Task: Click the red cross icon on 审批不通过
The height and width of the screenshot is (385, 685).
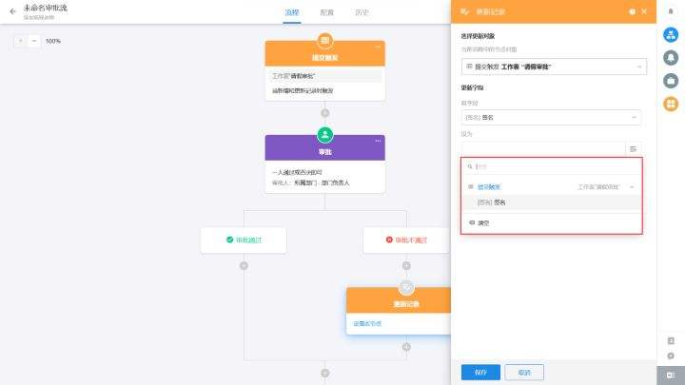Action: point(389,240)
